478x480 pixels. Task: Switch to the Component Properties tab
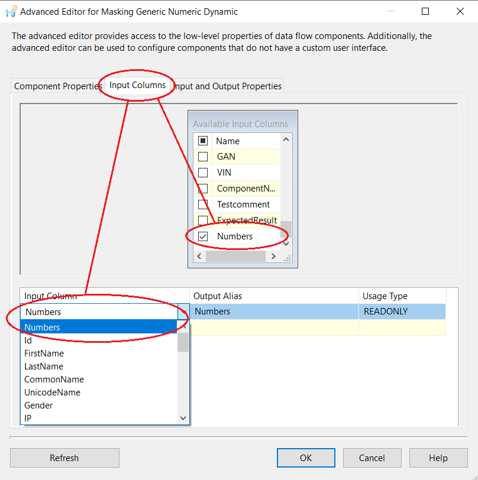point(58,86)
